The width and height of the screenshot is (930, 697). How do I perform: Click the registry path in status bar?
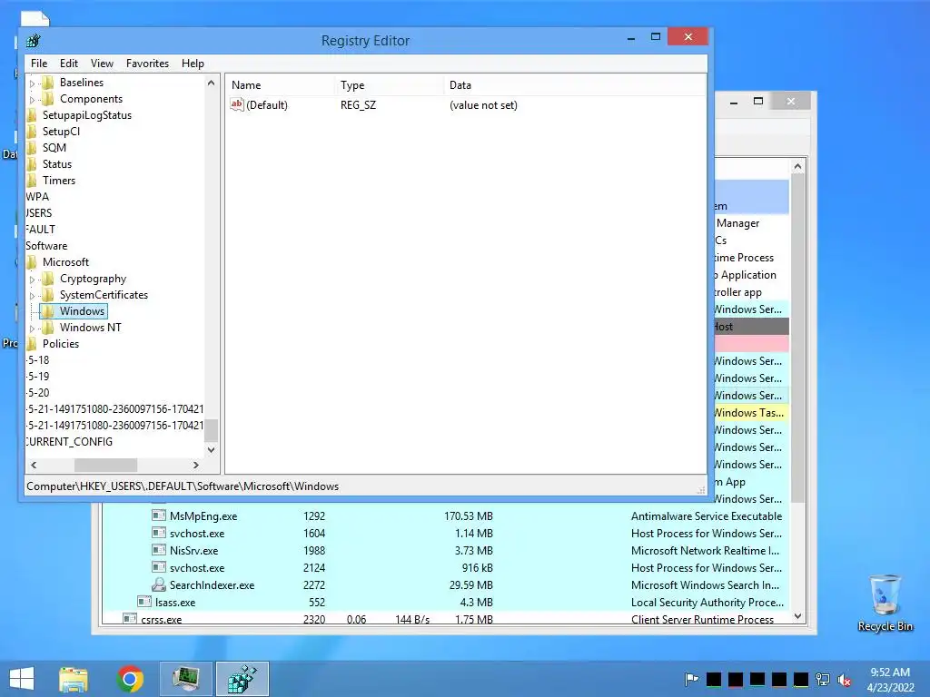click(183, 486)
